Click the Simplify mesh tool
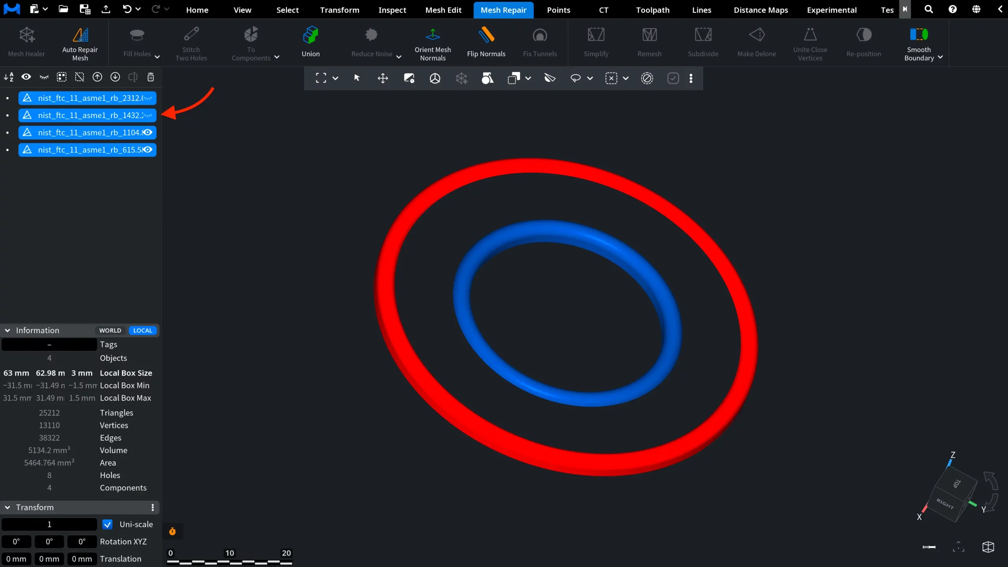The width and height of the screenshot is (1008, 567). coord(596,43)
